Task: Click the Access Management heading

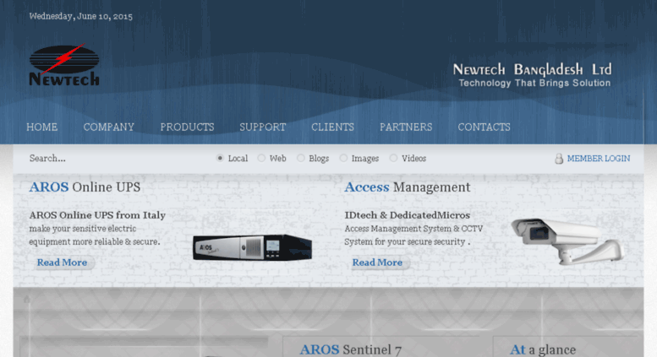Action: pyautogui.click(x=408, y=187)
